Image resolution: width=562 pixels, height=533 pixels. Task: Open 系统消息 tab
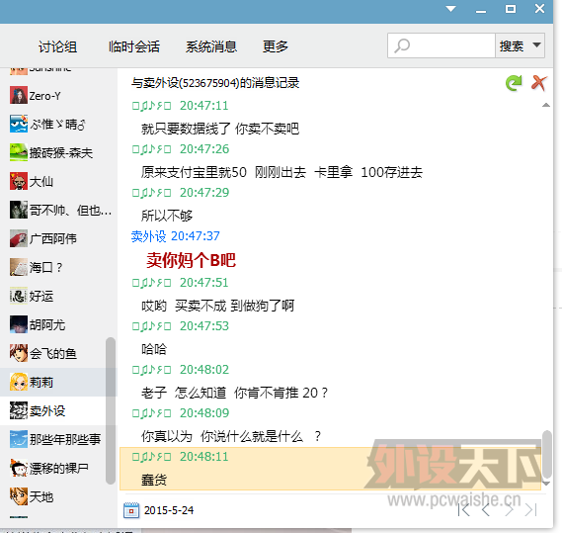point(211,46)
